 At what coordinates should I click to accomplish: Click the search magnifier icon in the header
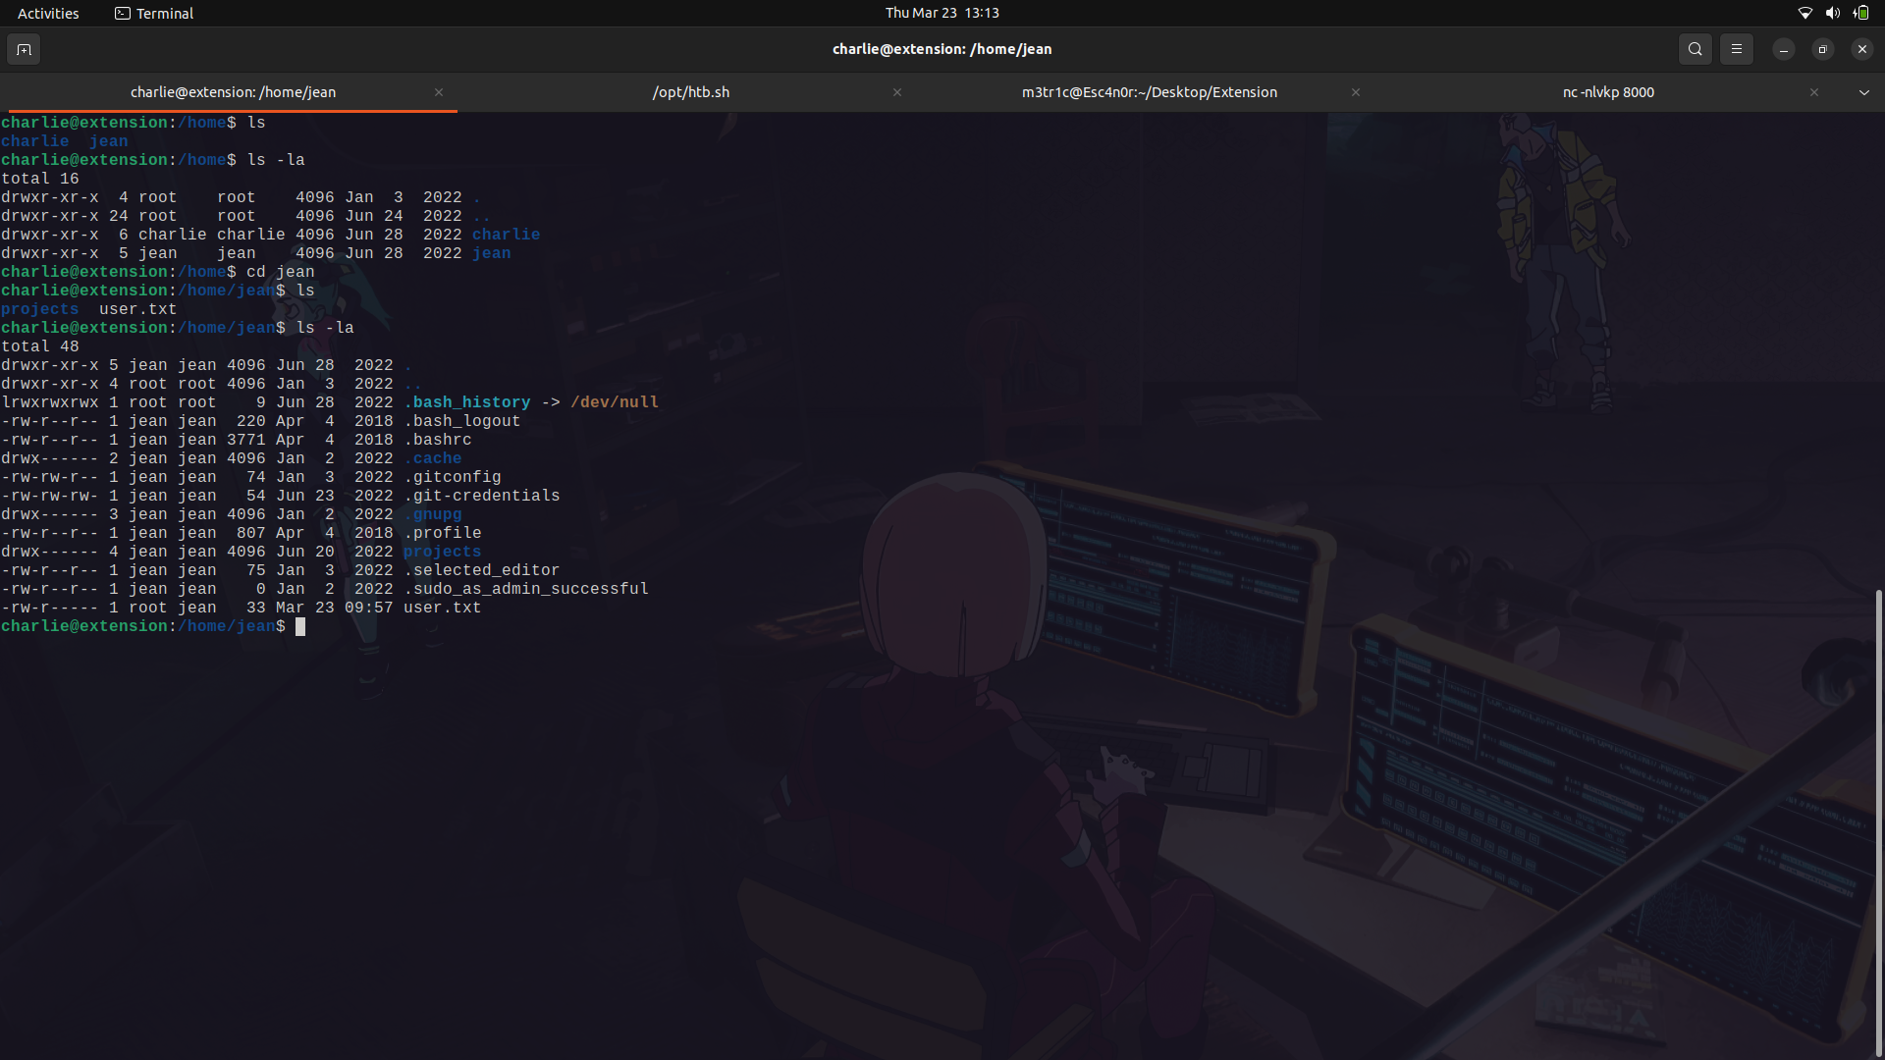pyautogui.click(x=1695, y=49)
